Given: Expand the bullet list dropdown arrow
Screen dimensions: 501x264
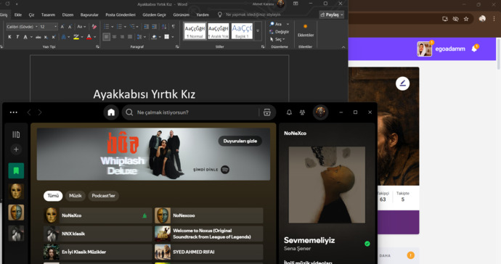Looking at the screenshot, I should [x=112, y=27].
